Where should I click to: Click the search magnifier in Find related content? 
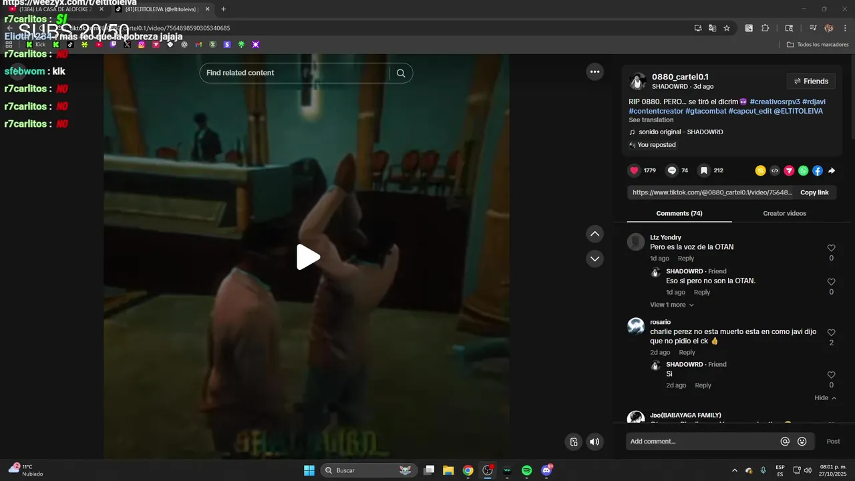(401, 73)
